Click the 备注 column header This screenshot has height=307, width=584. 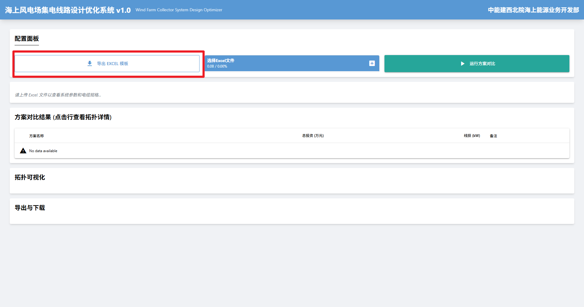tap(493, 136)
